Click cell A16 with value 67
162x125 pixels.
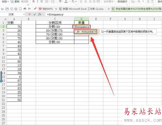click(x=14, y=81)
